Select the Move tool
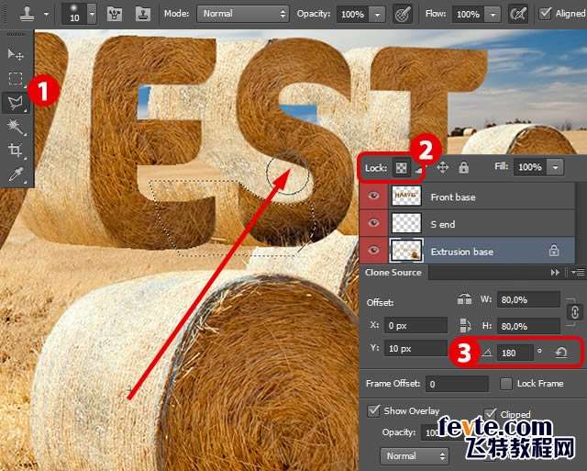 pyautogui.click(x=16, y=55)
